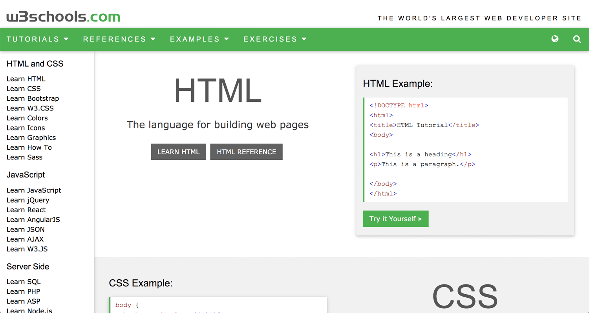Image resolution: width=589 pixels, height=313 pixels.
Task: Open the Examples dropdown menu
Action: point(199,39)
